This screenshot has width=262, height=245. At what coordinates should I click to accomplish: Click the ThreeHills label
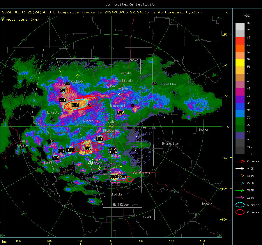pyautogui.click(x=146, y=127)
